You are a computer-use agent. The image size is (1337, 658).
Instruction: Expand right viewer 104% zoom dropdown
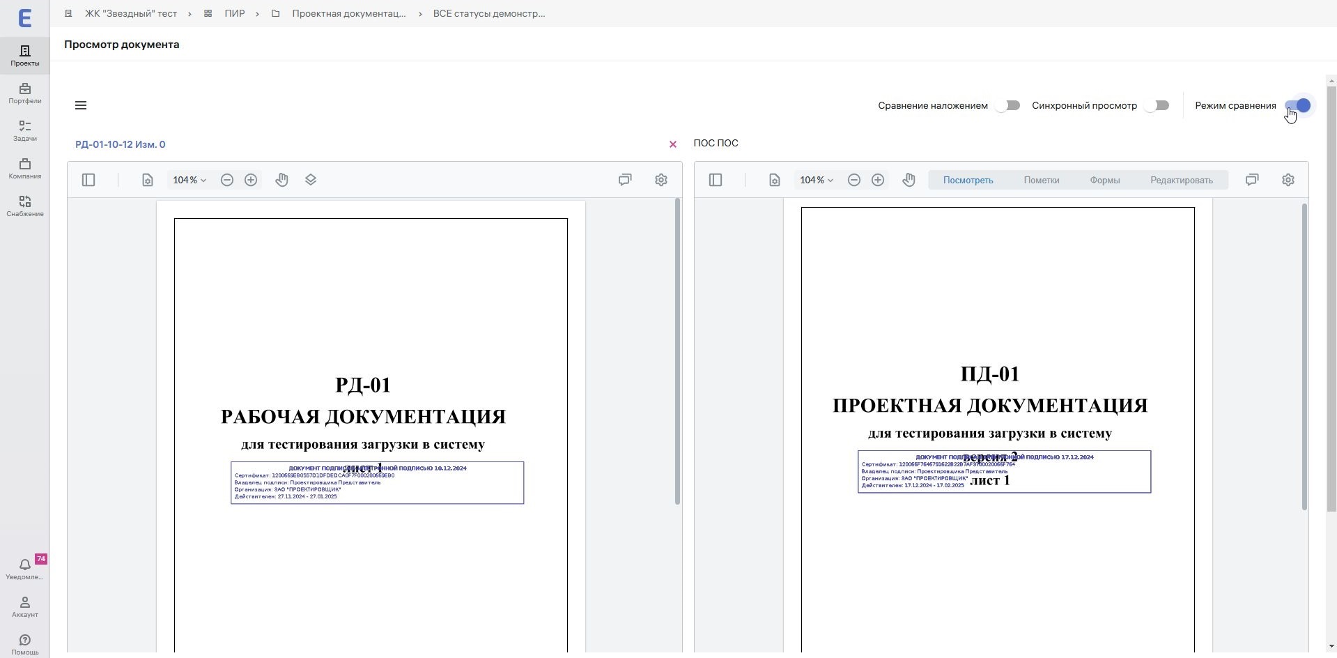(817, 180)
